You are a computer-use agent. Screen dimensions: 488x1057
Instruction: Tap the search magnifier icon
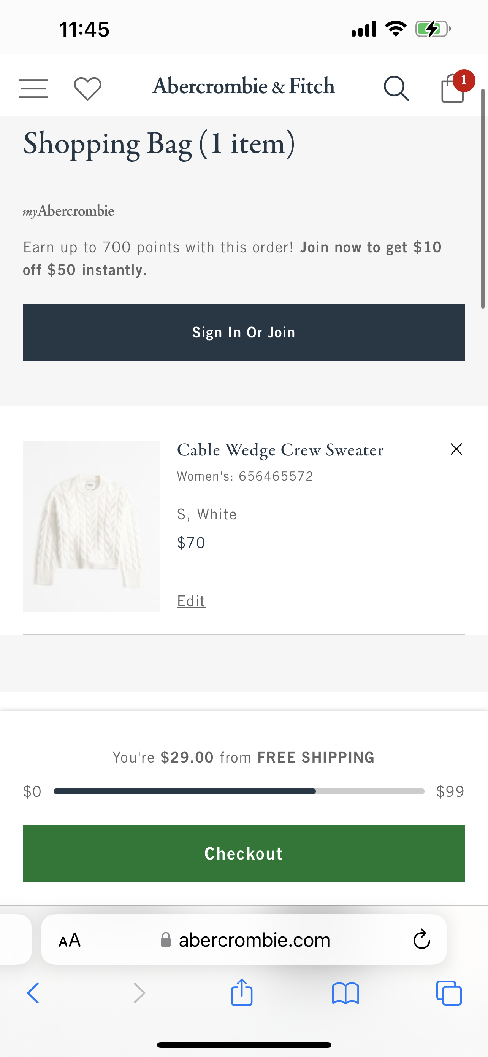coord(396,88)
